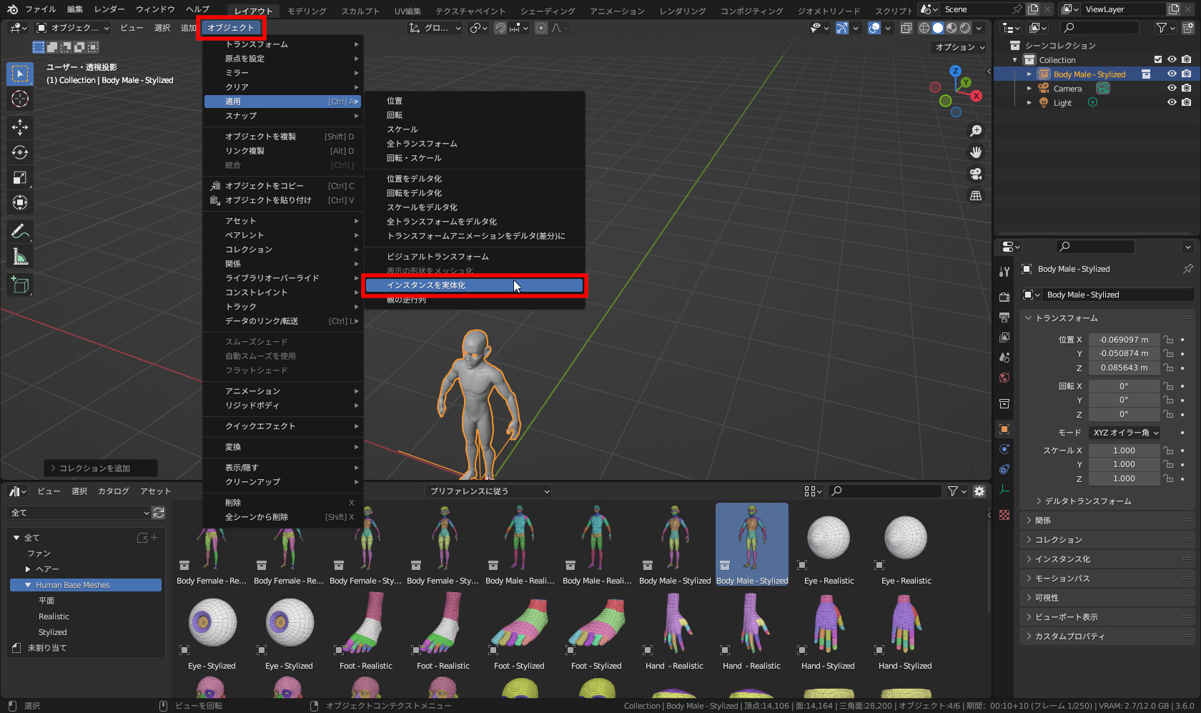Switch viewport shading to material preview
Screen dimensions: 1201x713
[952, 28]
